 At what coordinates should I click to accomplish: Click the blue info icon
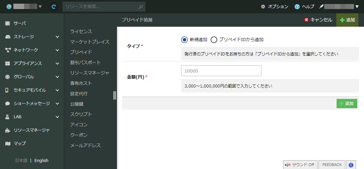(x=351, y=165)
